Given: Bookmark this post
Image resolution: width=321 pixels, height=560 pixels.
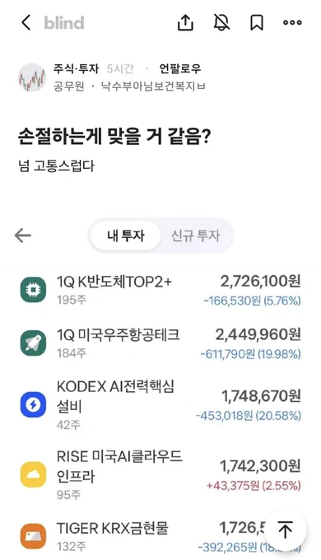Looking at the screenshot, I should 256,22.
